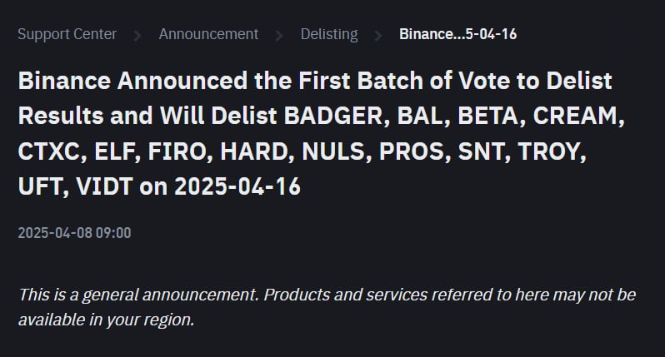Select the truncated Binance...5-04-16 breadcrumb
The width and height of the screenshot is (665, 357).
click(x=458, y=34)
